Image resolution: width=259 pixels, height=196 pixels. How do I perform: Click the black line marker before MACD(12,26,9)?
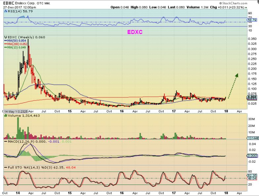pyautogui.click(x=6, y=142)
